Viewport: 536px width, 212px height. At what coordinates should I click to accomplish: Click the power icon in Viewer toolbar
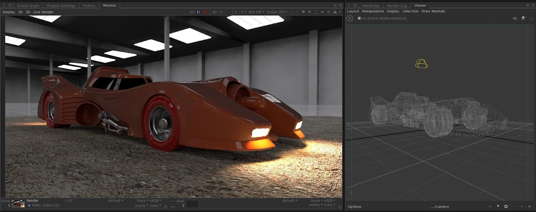tap(531, 18)
